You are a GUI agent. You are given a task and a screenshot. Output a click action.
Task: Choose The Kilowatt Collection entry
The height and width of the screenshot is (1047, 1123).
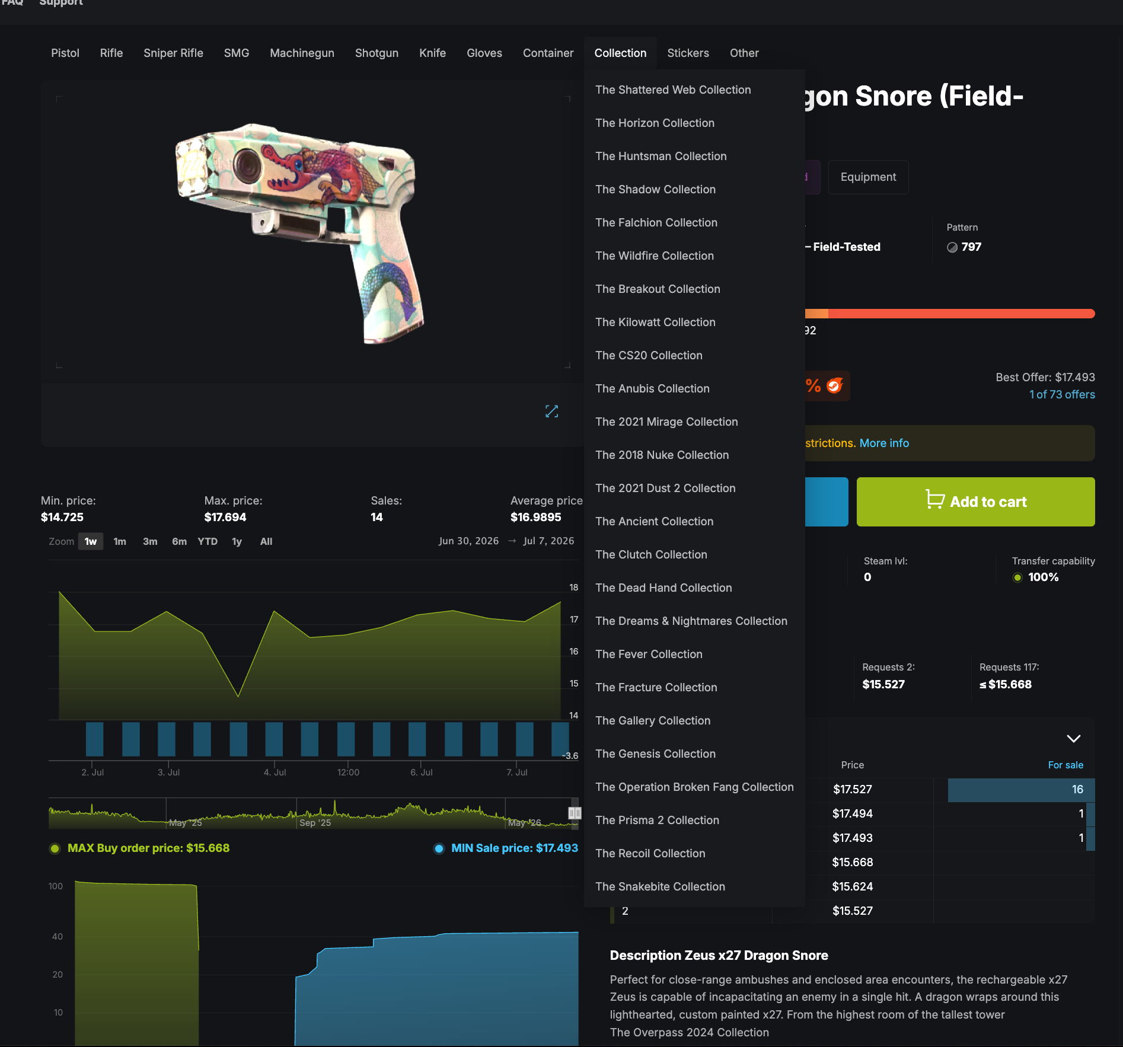point(655,322)
